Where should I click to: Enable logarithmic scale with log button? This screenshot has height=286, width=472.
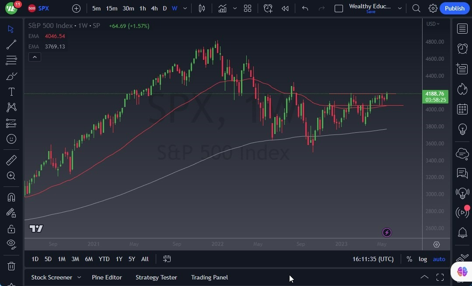[423, 259]
